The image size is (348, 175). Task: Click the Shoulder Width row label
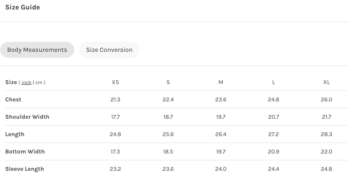[x=27, y=117]
